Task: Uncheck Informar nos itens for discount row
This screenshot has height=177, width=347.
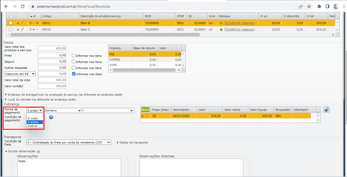Action: [x=74, y=74]
